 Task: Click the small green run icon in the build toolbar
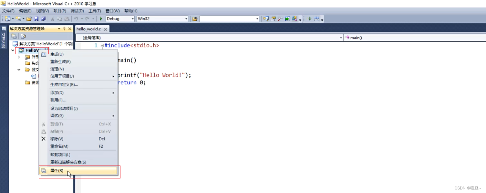click(x=310, y=19)
